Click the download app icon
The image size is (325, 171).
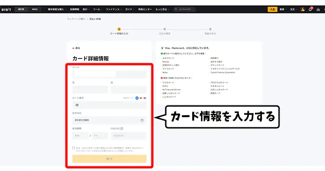tap(318, 10)
